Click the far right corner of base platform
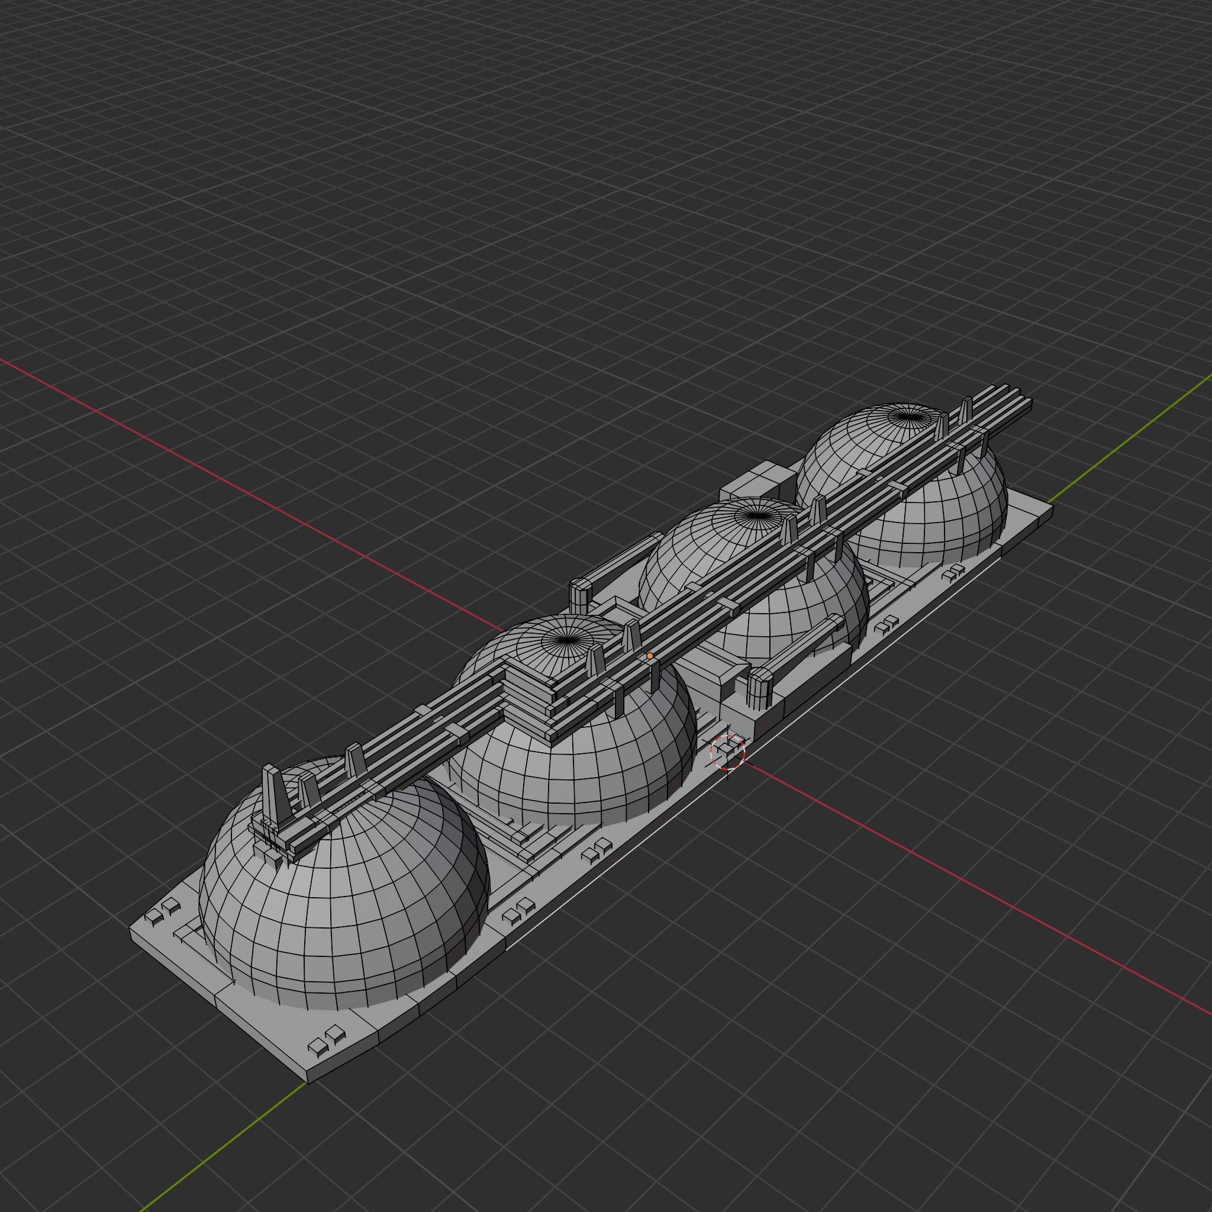Image resolution: width=1212 pixels, height=1212 pixels. click(x=1049, y=506)
